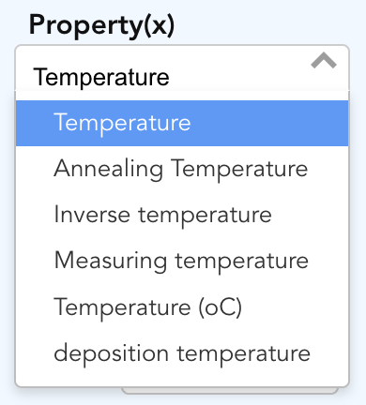Switch Property(x) to Measuring temperature
Image resolution: width=366 pixels, height=405 pixels.
(182, 262)
